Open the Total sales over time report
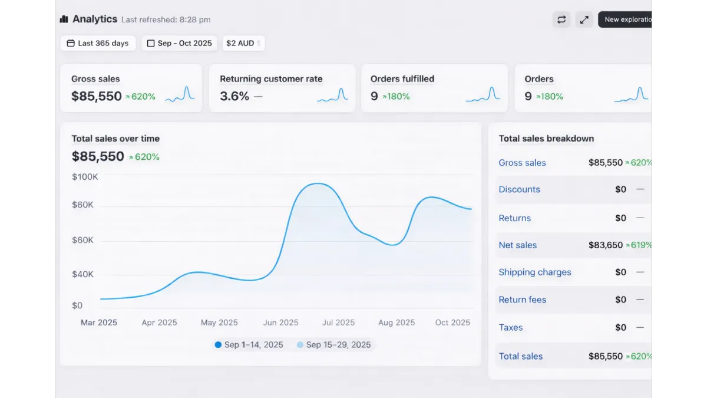 (x=115, y=139)
